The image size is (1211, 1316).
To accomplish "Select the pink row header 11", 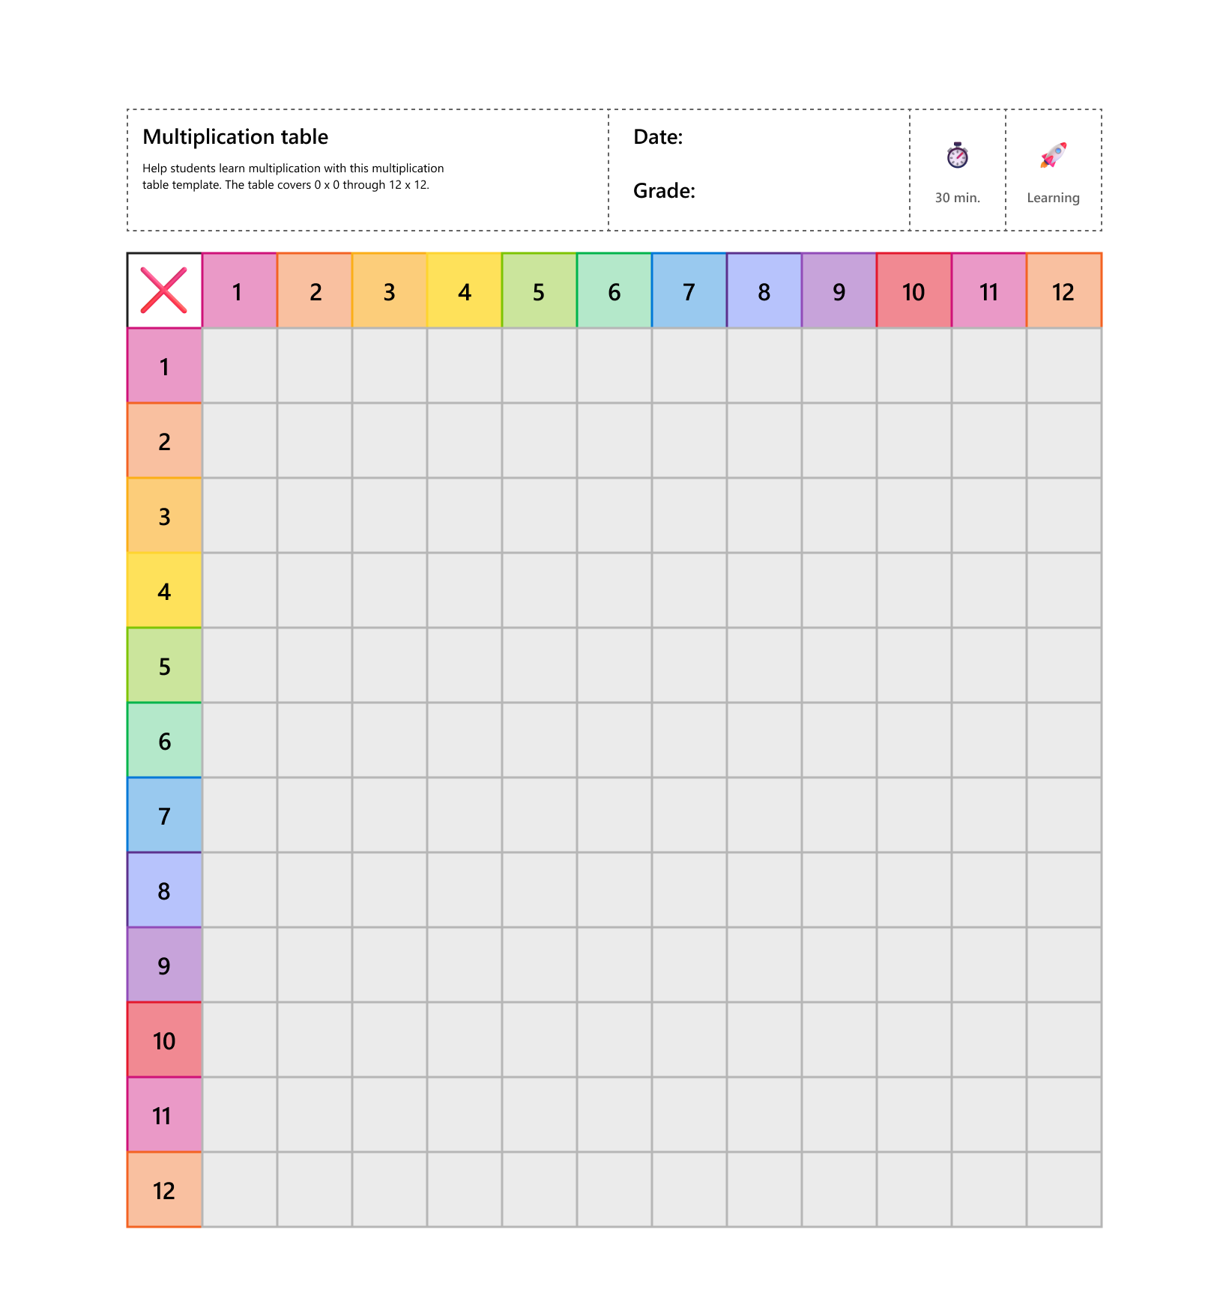I will coord(165,1115).
